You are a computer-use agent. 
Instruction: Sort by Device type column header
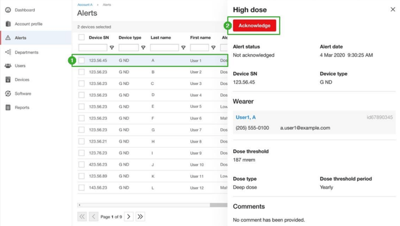(x=130, y=38)
